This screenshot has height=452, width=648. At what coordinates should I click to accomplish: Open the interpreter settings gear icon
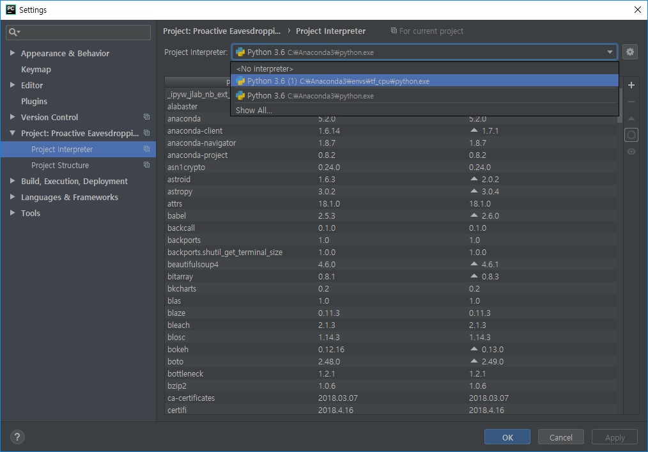630,52
